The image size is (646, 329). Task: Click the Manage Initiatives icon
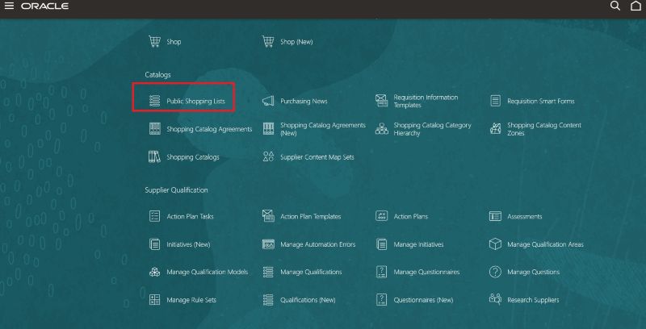tap(381, 244)
